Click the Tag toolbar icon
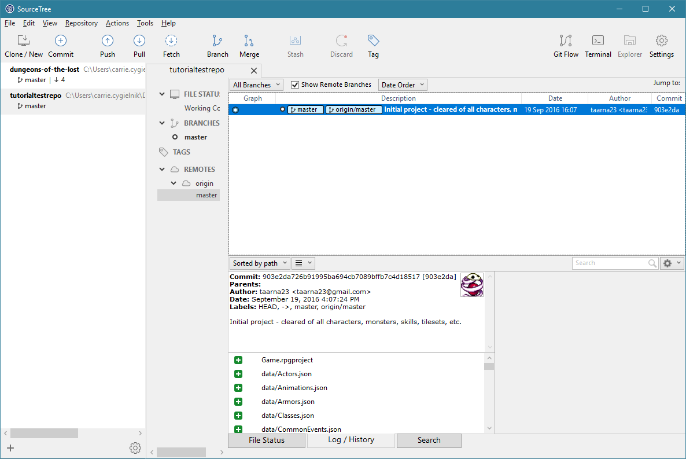The height and width of the screenshot is (459, 686). tap(373, 41)
